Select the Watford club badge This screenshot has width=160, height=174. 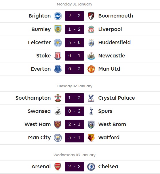pyautogui.click(x=91, y=138)
